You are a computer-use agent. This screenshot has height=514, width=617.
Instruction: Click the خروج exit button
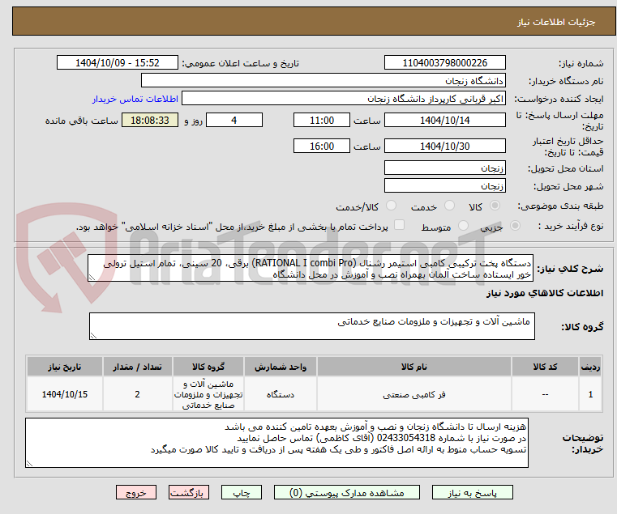point(136,492)
